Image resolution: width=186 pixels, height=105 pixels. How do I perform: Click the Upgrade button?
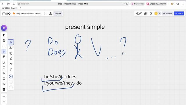coord(58,13)
